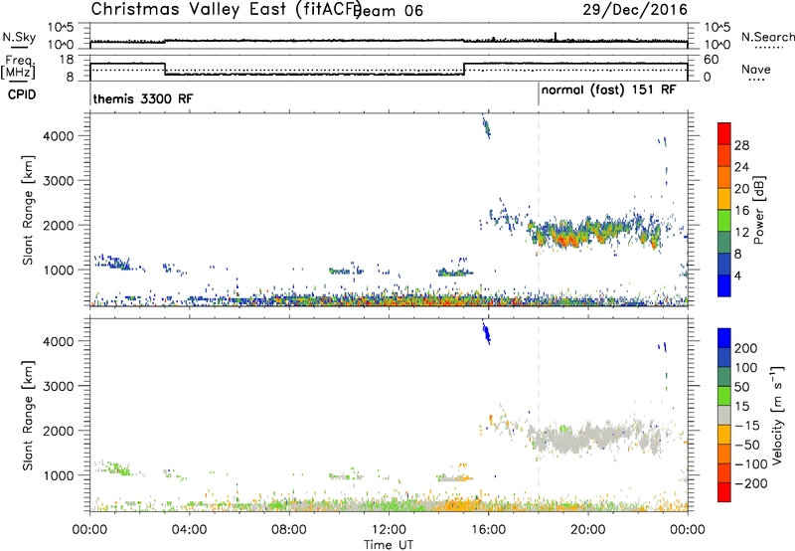The image size is (795, 551).
Task: Click the plot title 'Christmas Valley East (fitACF)'
Action: pyautogui.click(x=227, y=10)
